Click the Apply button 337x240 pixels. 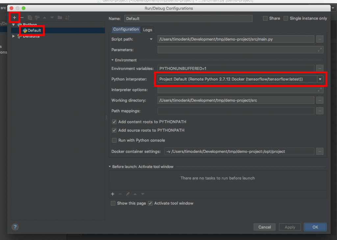290,227
